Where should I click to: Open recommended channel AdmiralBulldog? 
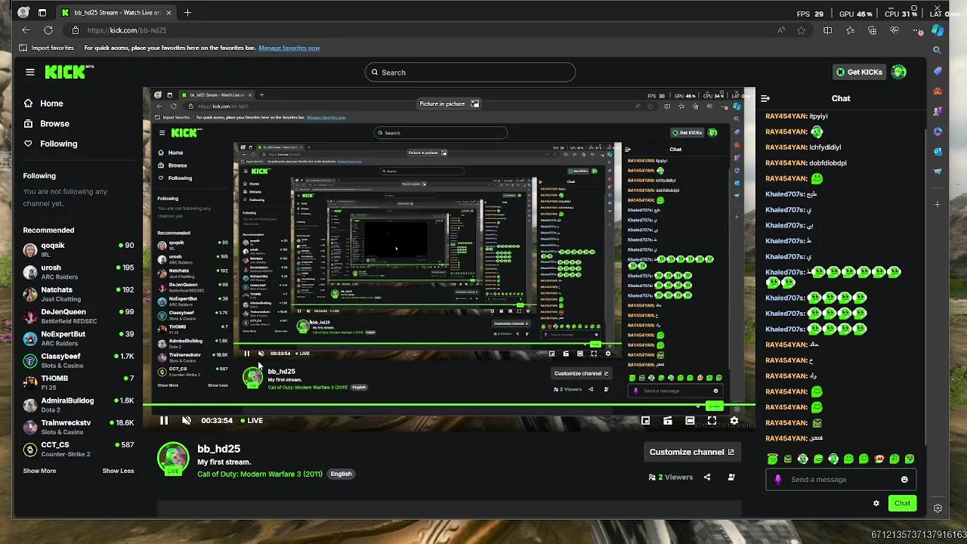[x=79, y=405]
